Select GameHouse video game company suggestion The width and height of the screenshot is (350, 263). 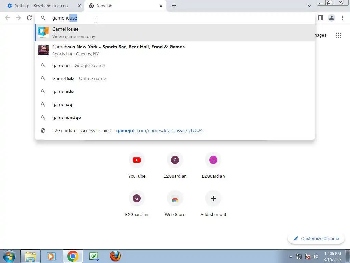[x=175, y=33]
